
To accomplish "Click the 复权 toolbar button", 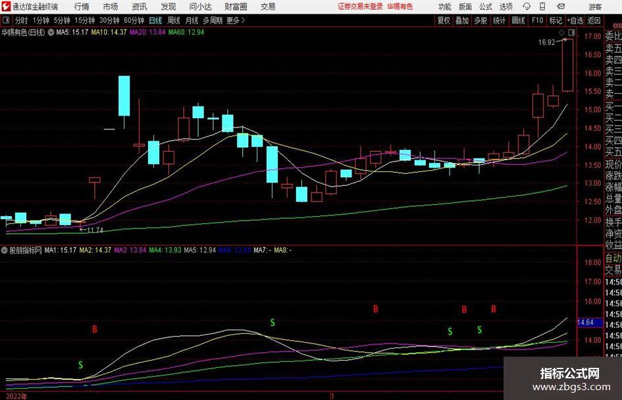I will (x=444, y=20).
